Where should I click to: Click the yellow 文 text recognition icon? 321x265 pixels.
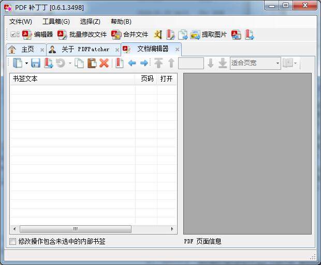tap(158, 35)
